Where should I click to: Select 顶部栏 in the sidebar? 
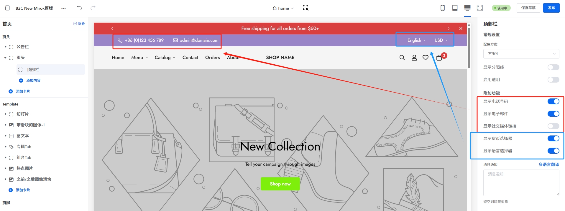pyautogui.click(x=33, y=70)
